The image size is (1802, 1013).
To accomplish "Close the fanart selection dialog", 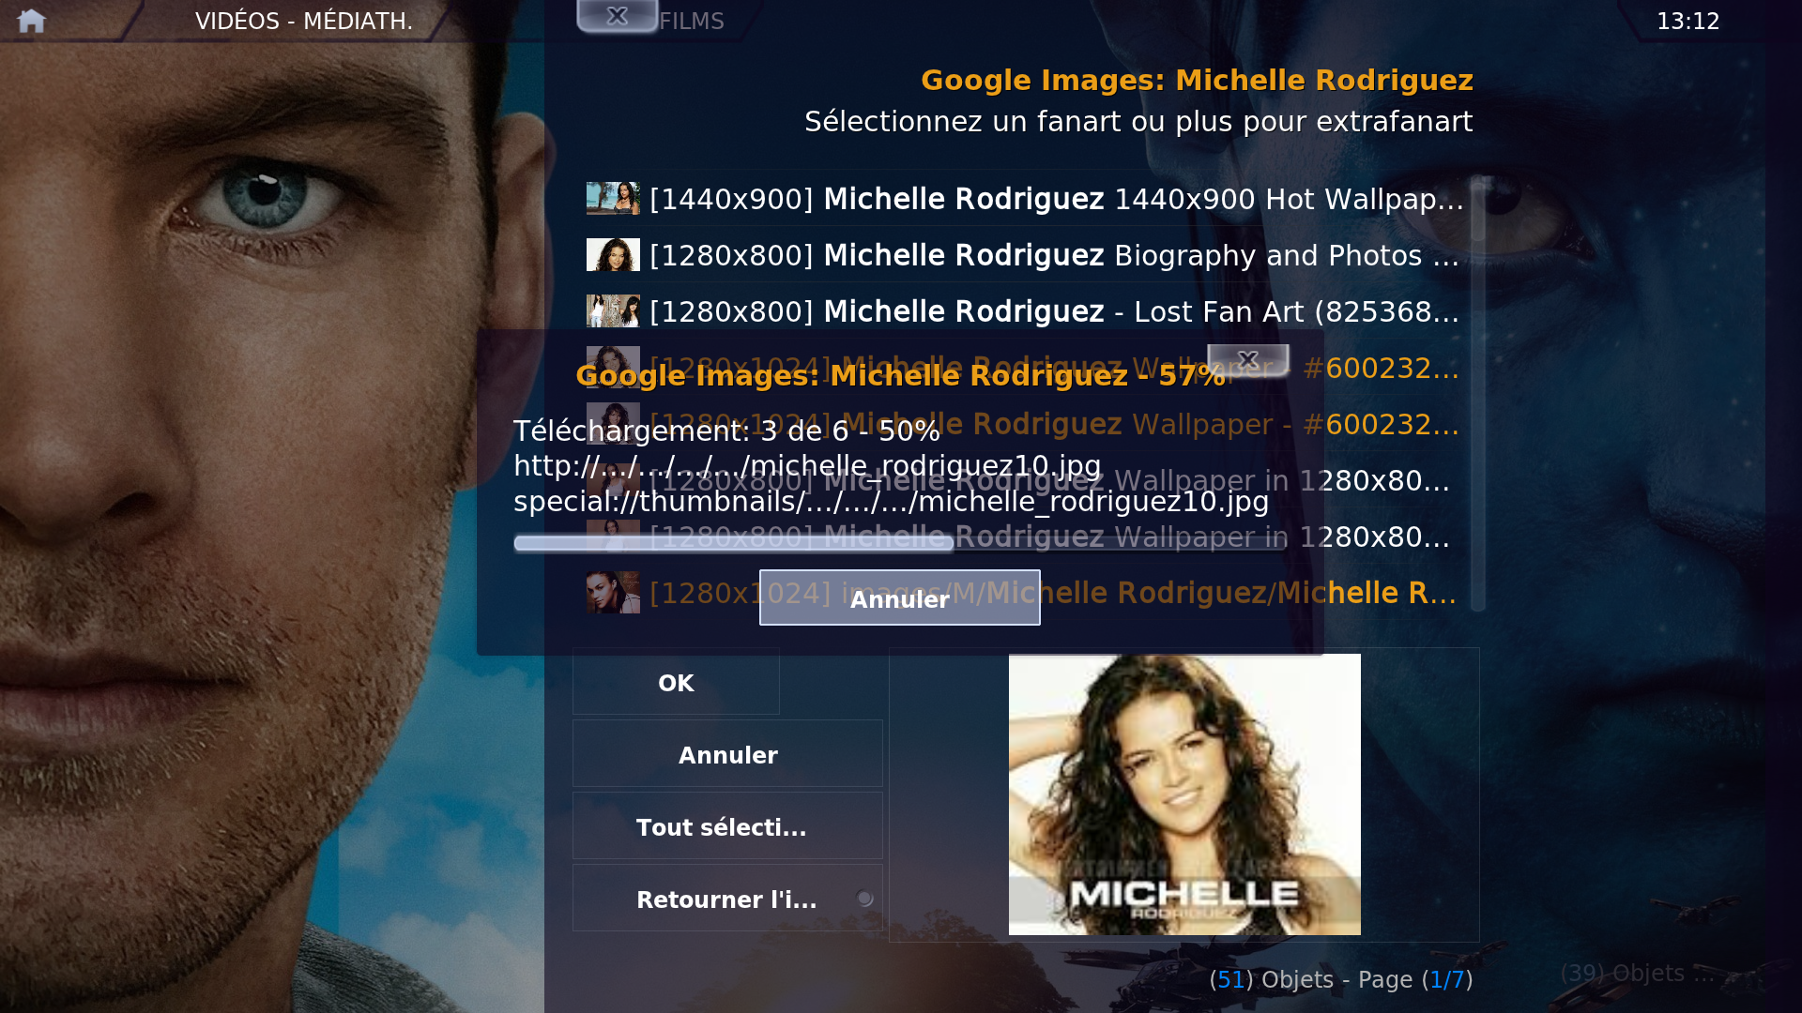I will [617, 16].
